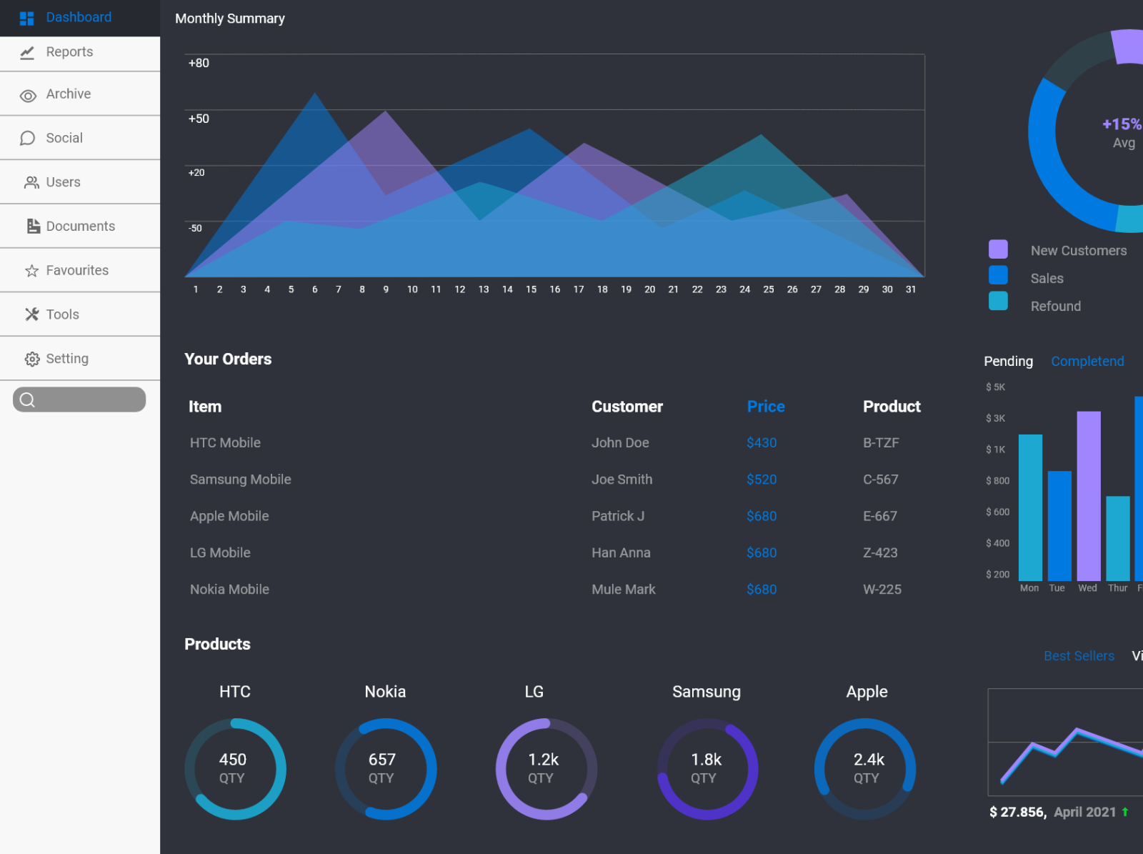
Task: Open Setting from the sidebar
Action: tap(80, 359)
